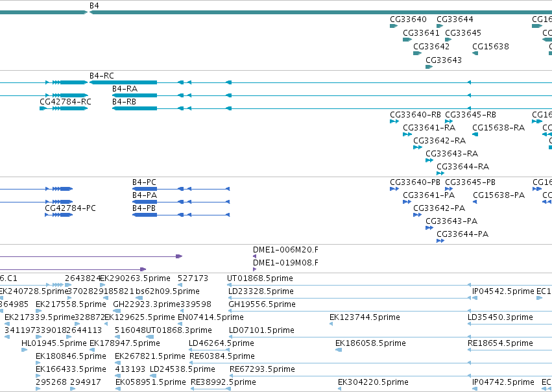
Task: Select protein CG42784-PC
Action: tap(70, 208)
